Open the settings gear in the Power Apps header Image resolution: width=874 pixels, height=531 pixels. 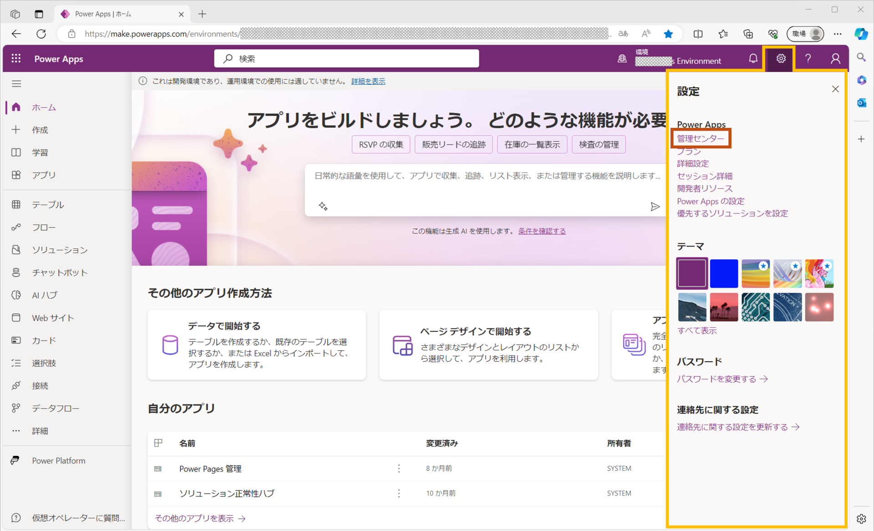click(x=781, y=59)
